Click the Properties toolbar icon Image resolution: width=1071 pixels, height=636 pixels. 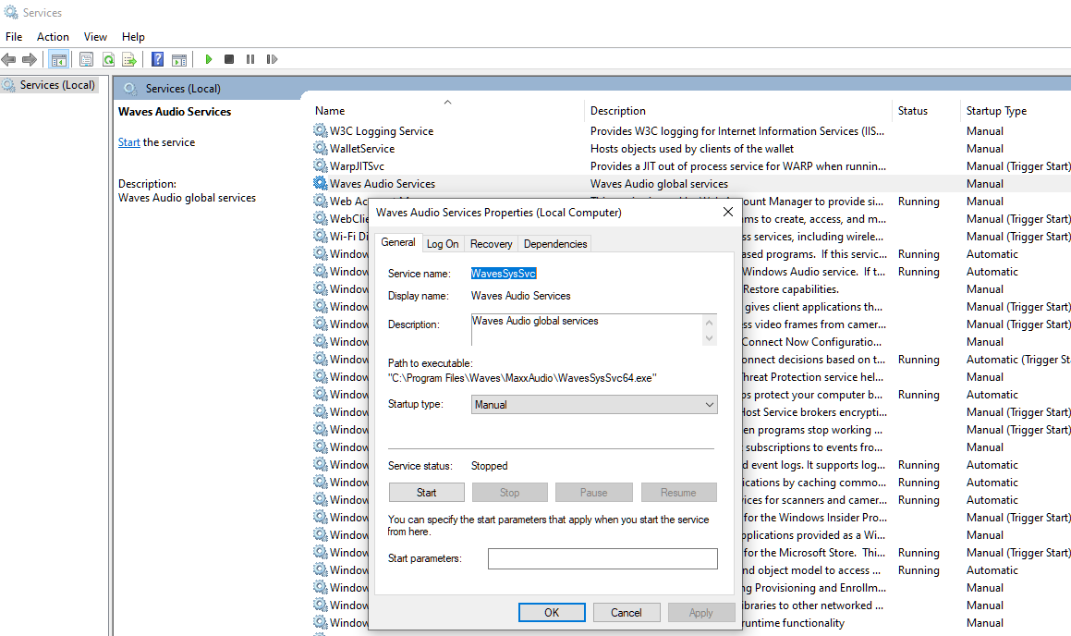[86, 59]
